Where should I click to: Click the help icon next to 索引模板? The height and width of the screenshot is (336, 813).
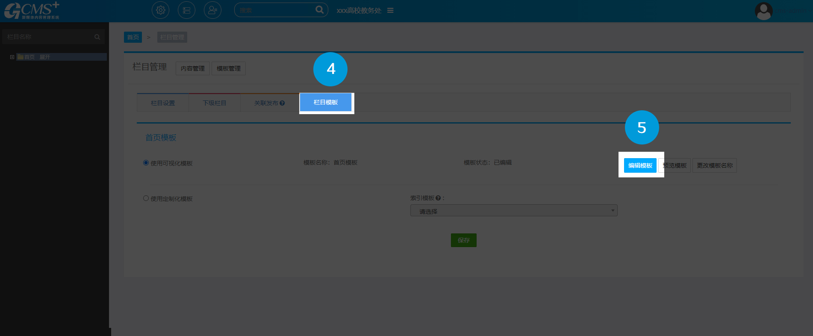click(438, 198)
